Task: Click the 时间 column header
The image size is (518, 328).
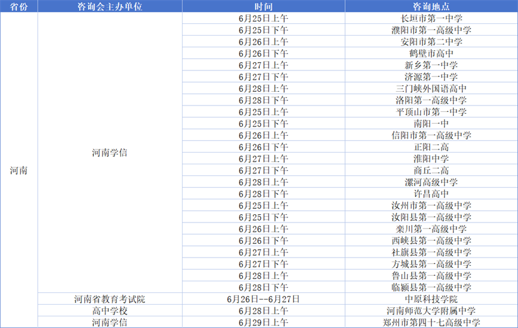Action: (x=264, y=6)
